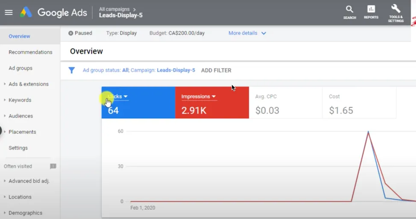The height and width of the screenshot is (219, 416).
Task: Click the Feb 1, 2020 axis label
Action: coord(143,207)
